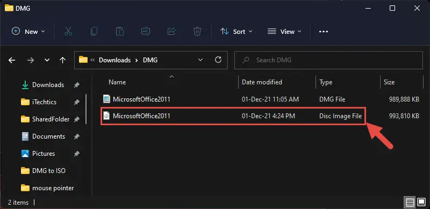Open the New item dropdown
This screenshot has width=430, height=209.
pyautogui.click(x=28, y=32)
